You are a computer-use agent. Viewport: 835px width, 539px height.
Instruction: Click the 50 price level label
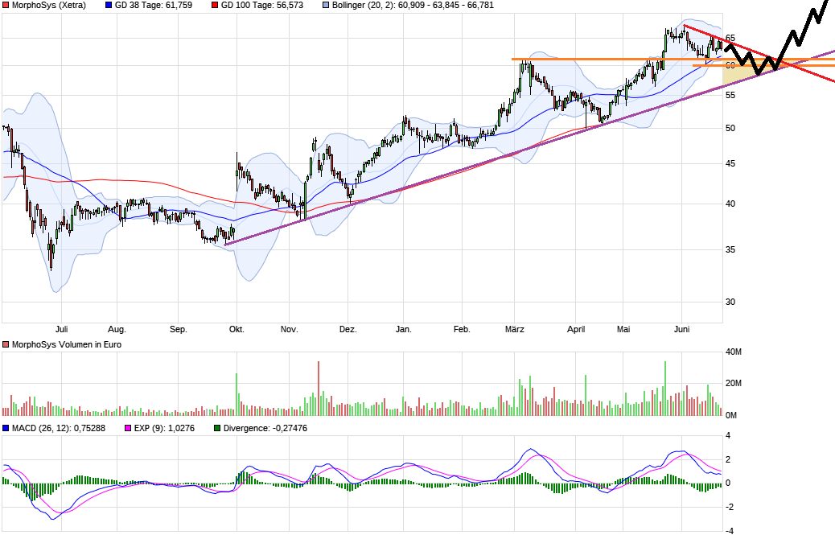point(730,129)
